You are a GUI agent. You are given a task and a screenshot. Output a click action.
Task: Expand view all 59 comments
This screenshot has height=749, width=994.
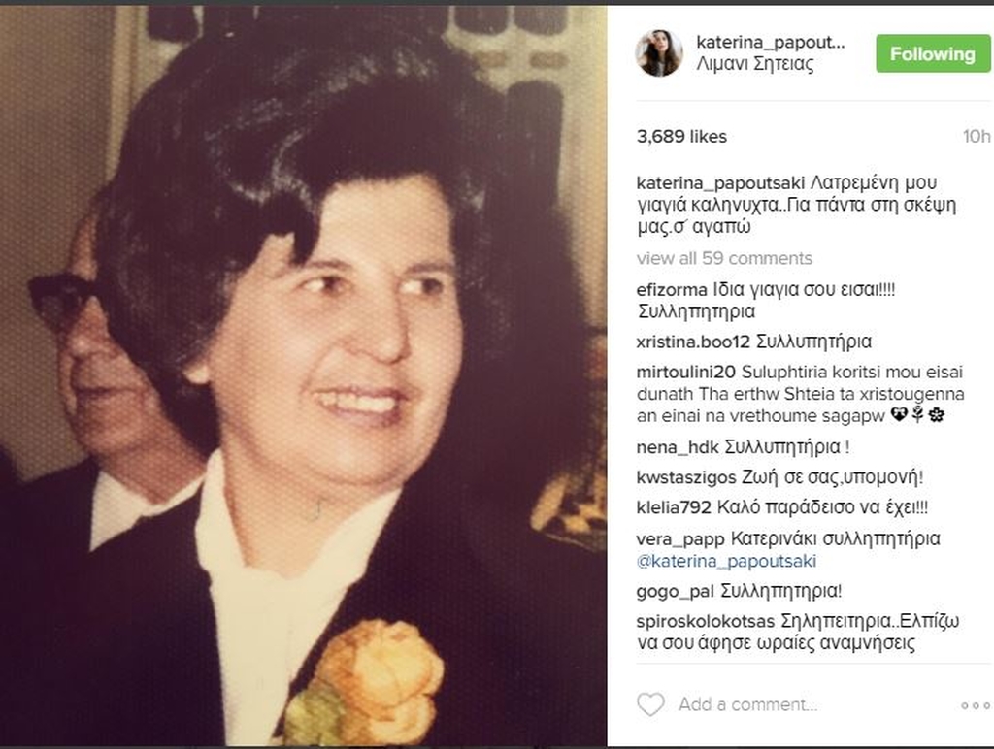click(x=724, y=258)
